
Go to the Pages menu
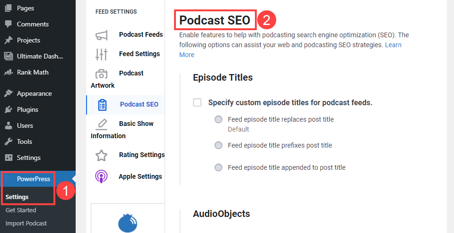pos(25,8)
